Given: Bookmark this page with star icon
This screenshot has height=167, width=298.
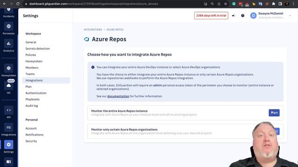Looking at the screenshot, I should coord(225,4).
